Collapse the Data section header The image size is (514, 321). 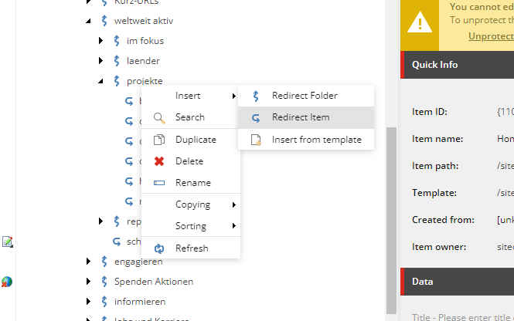coord(457,282)
